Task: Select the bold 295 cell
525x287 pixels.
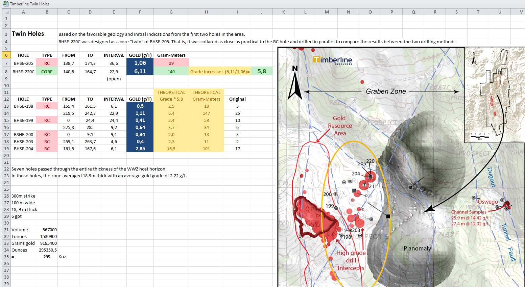Action: point(47,257)
